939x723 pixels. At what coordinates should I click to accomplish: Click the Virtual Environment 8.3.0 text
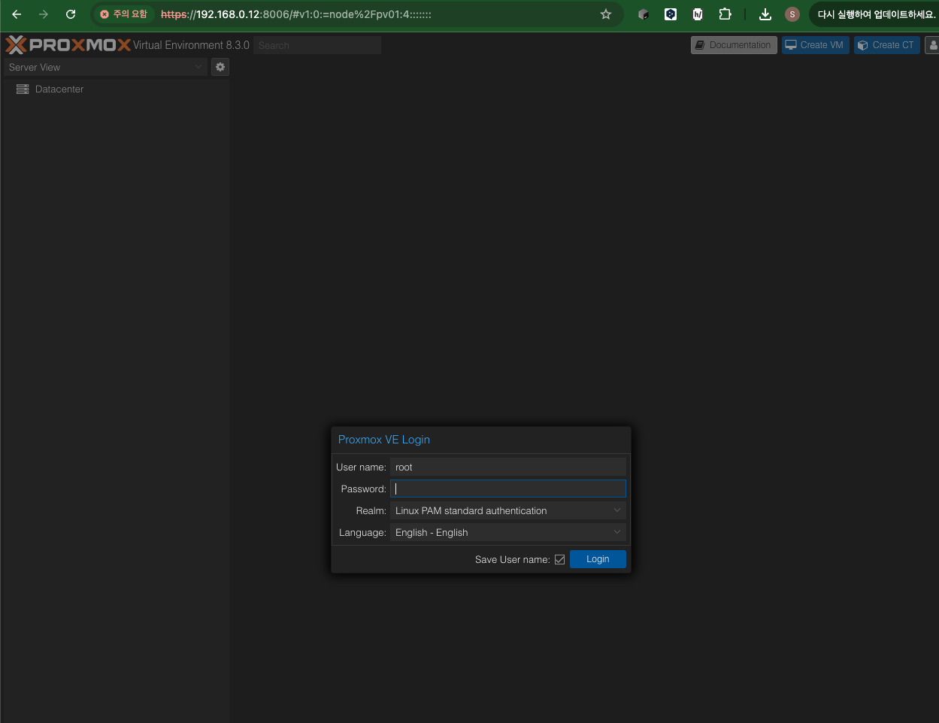(191, 45)
